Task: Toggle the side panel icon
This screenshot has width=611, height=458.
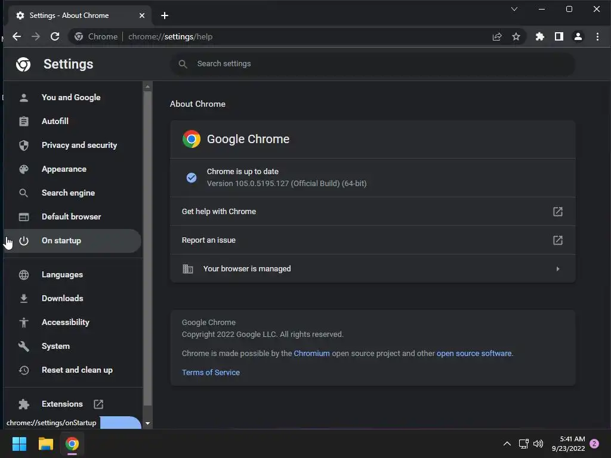Action: pos(558,36)
